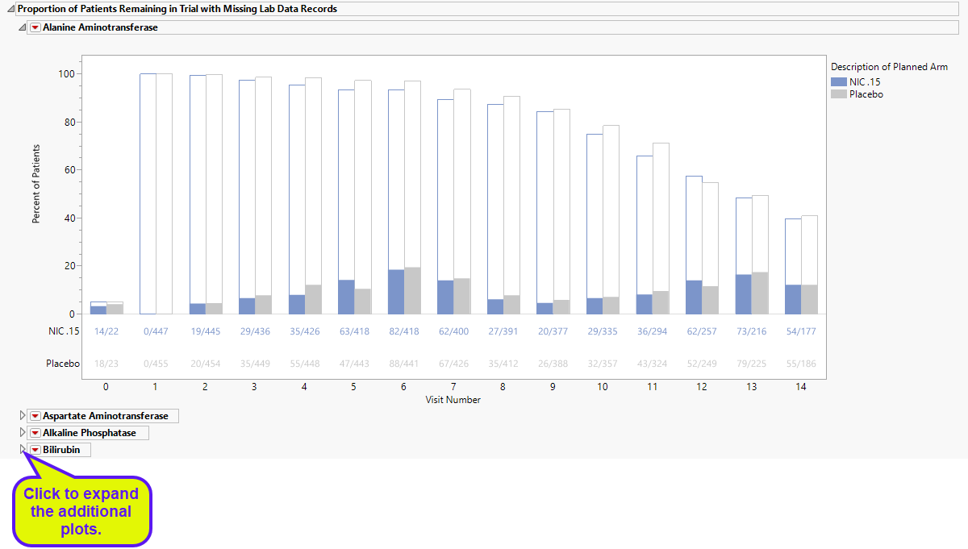
Task: Open the Aspartate Aminotransferase red triangle menu
Action: coord(35,416)
